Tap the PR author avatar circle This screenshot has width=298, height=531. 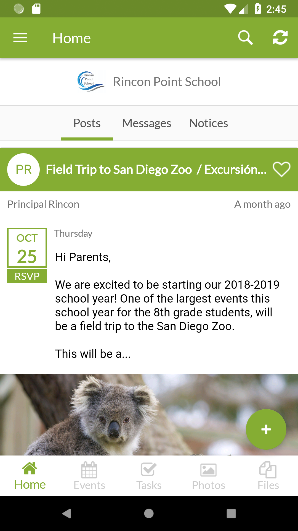click(23, 170)
